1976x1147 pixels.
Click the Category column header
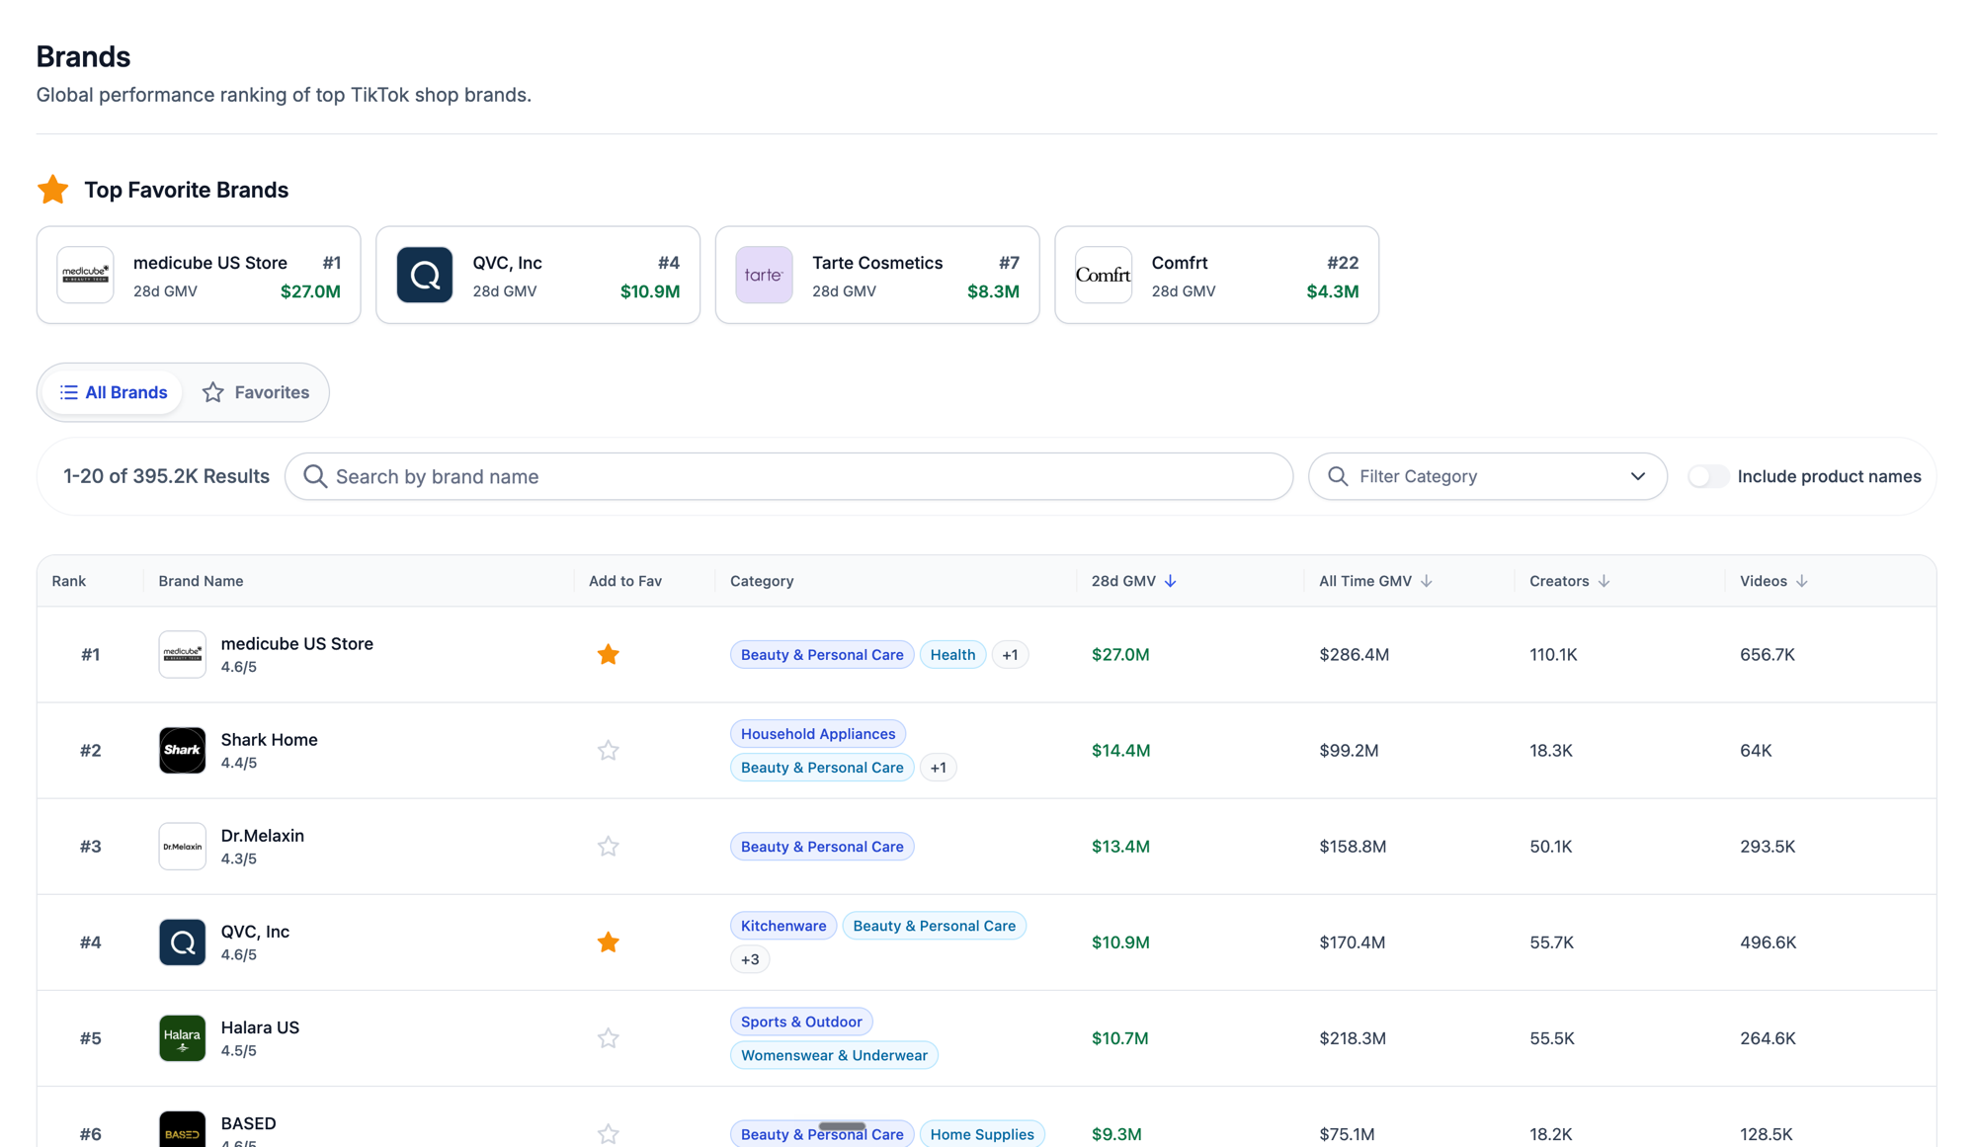[762, 581]
